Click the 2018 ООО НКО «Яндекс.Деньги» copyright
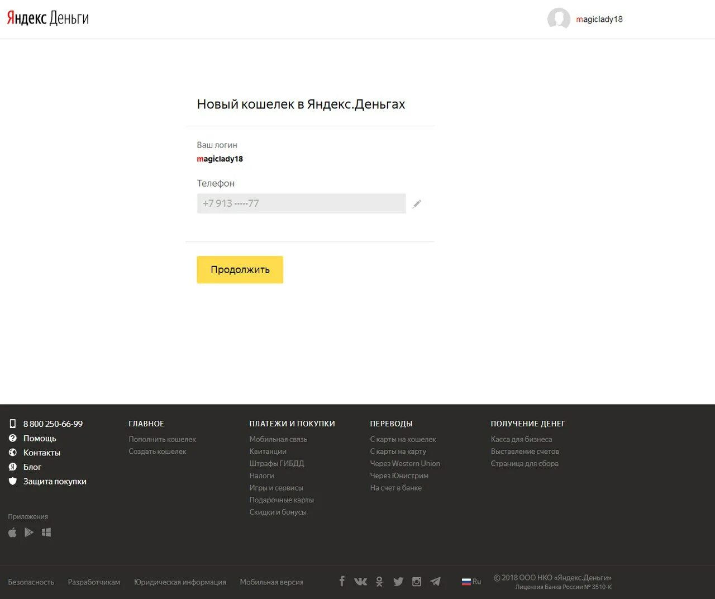715x599 pixels. click(x=552, y=578)
